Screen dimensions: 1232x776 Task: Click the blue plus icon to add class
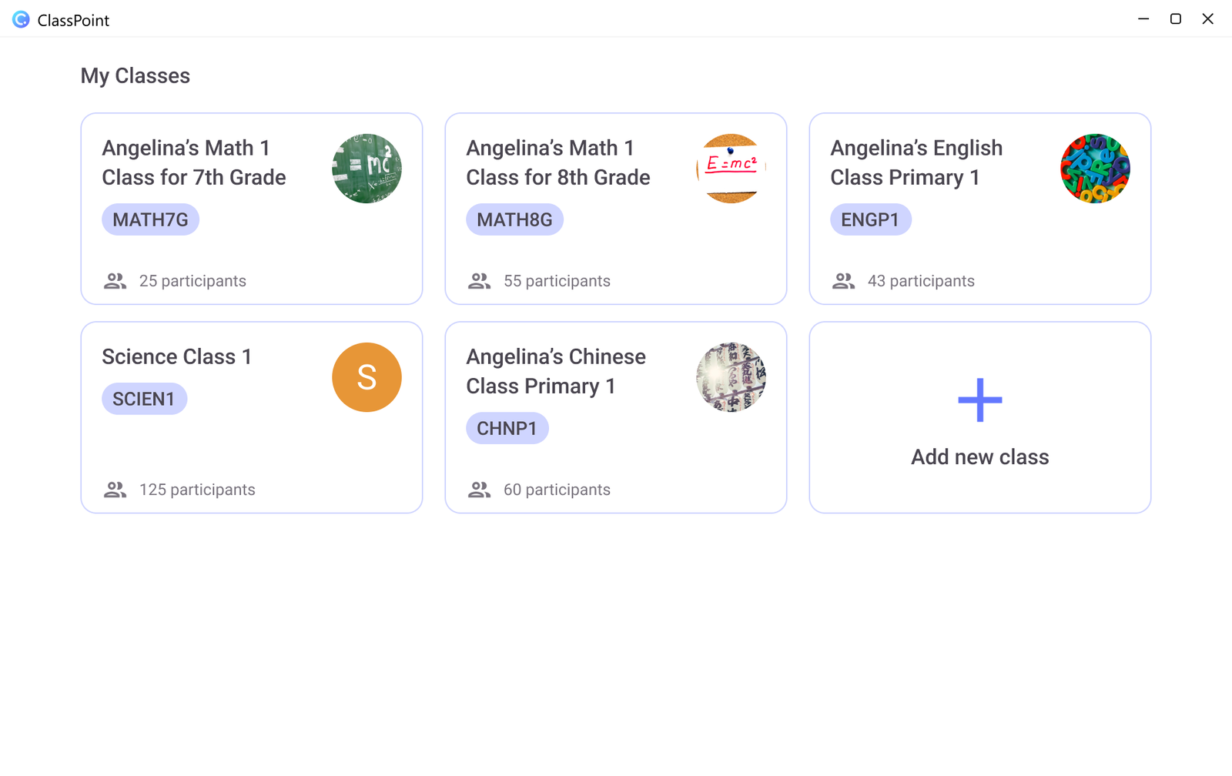click(x=979, y=400)
